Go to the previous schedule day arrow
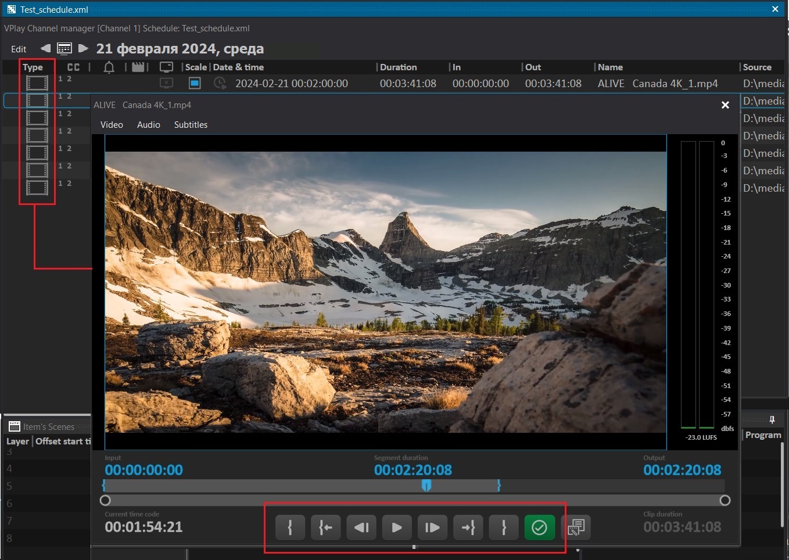 (45, 49)
